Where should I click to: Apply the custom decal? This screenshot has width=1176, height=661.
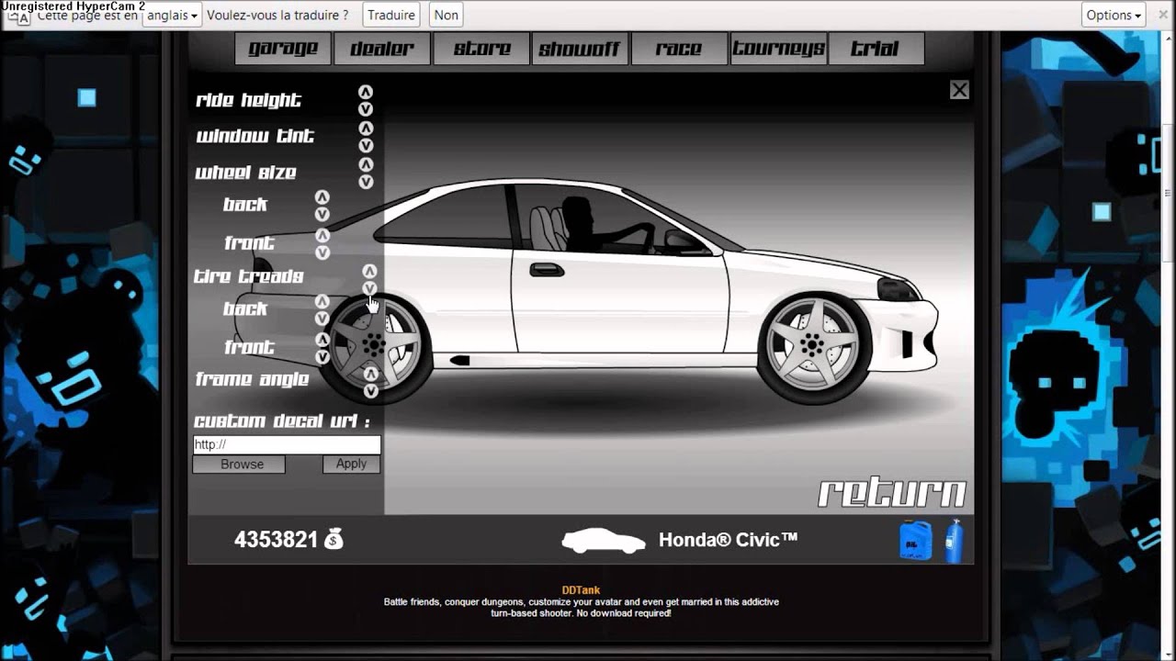tap(351, 465)
